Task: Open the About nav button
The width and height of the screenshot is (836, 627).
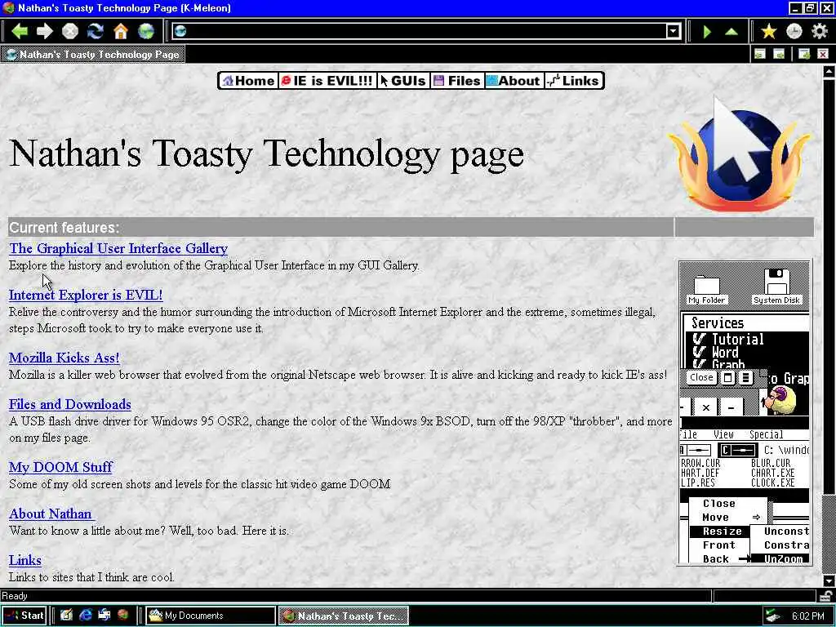Action: (x=514, y=81)
